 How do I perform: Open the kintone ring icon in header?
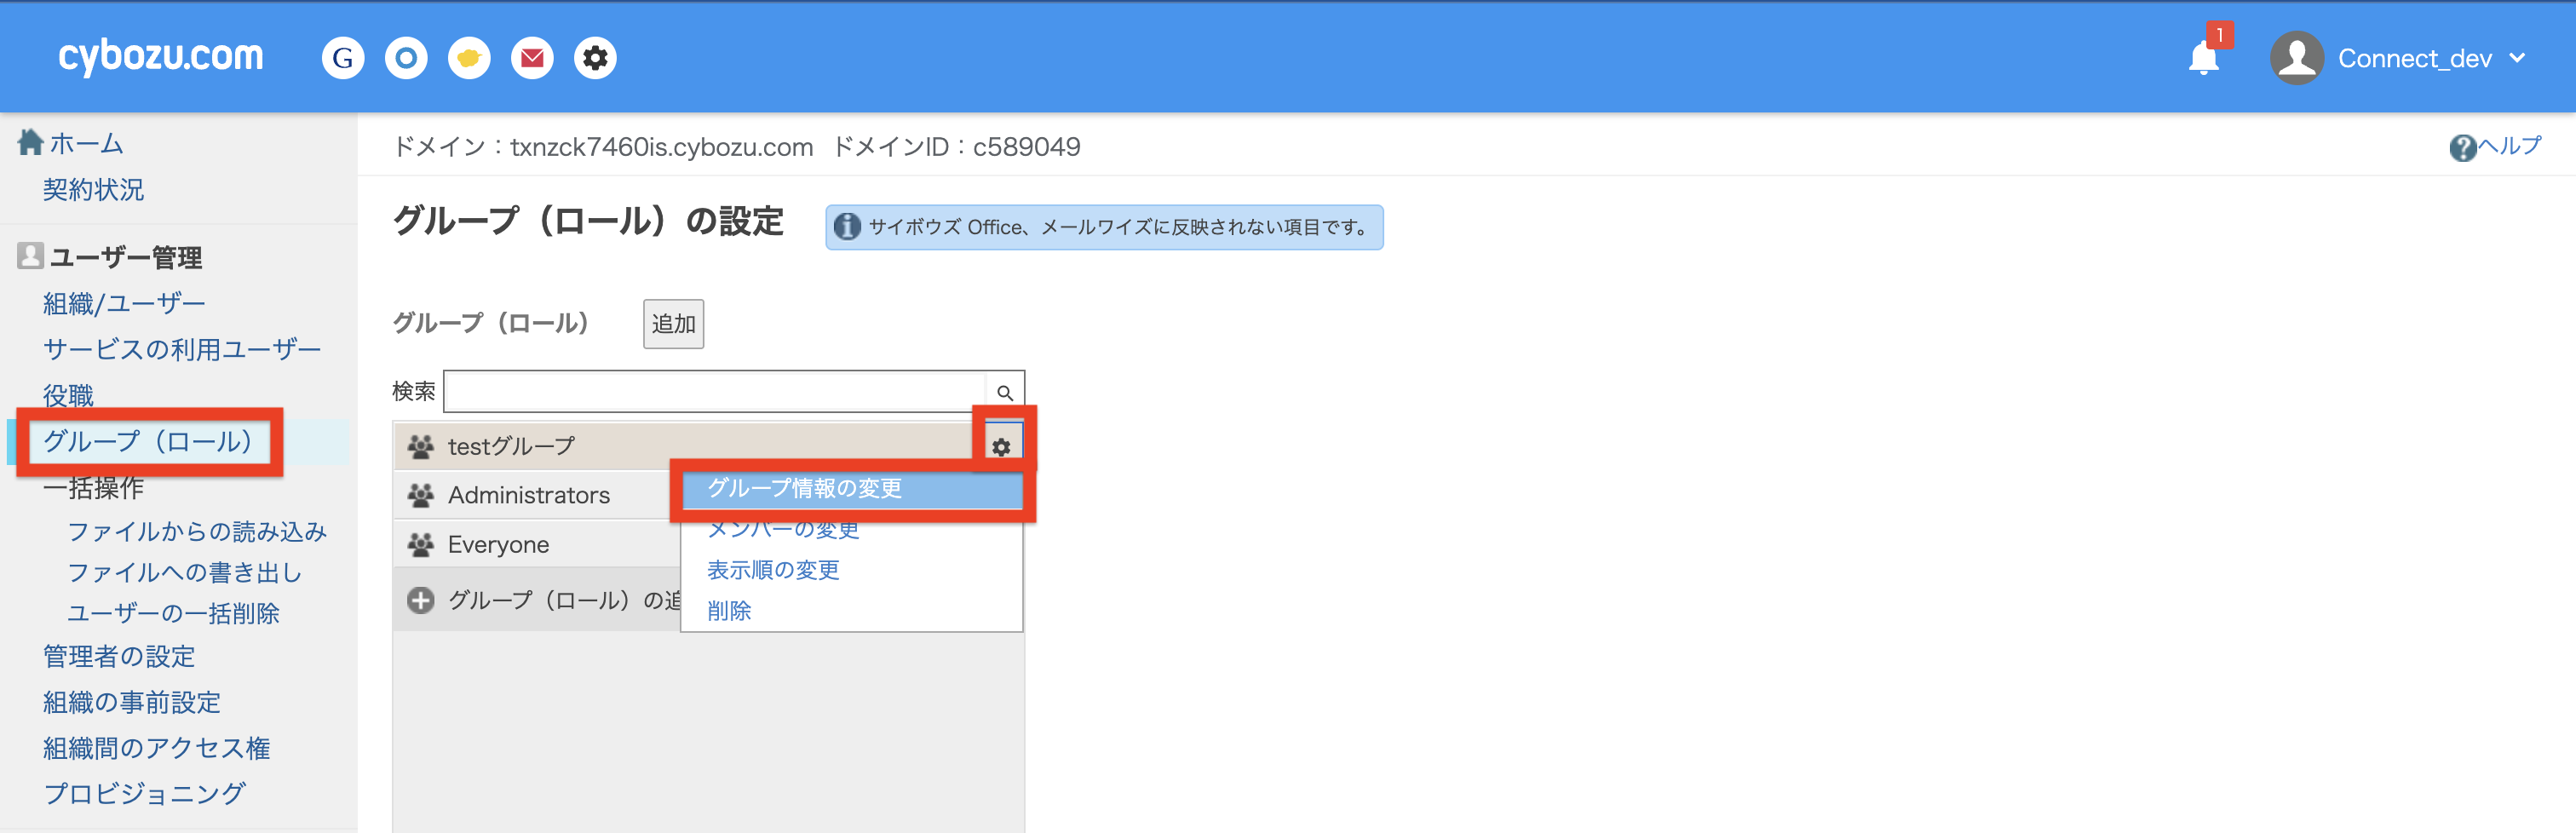tap(406, 59)
